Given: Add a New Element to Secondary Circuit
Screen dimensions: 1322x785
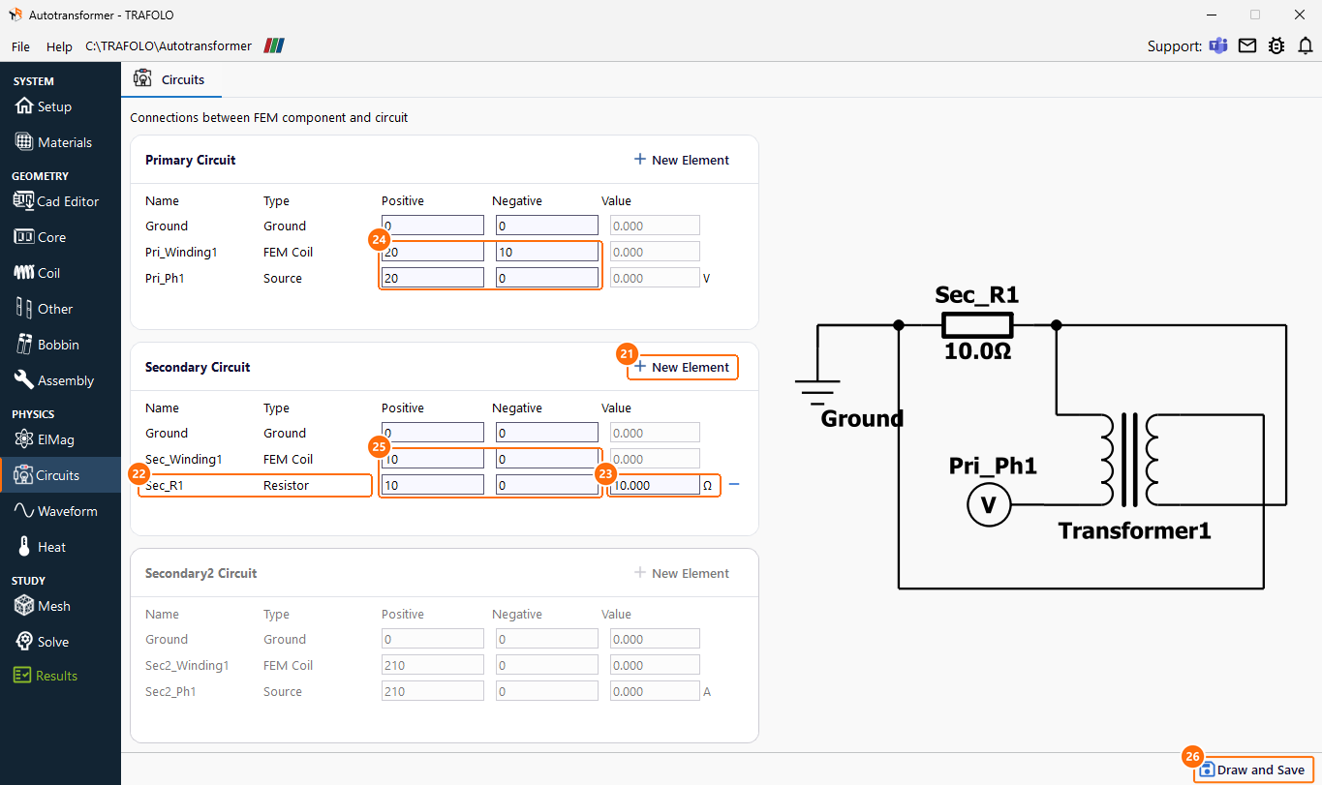Looking at the screenshot, I should point(681,367).
